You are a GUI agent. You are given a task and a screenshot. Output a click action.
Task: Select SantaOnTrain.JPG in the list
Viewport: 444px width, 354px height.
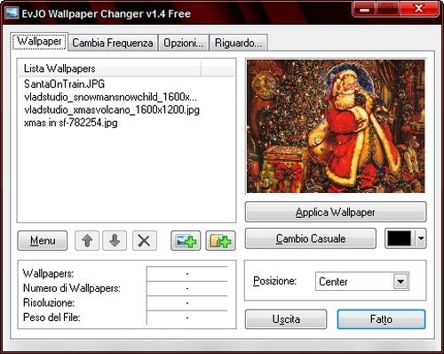[x=64, y=84]
